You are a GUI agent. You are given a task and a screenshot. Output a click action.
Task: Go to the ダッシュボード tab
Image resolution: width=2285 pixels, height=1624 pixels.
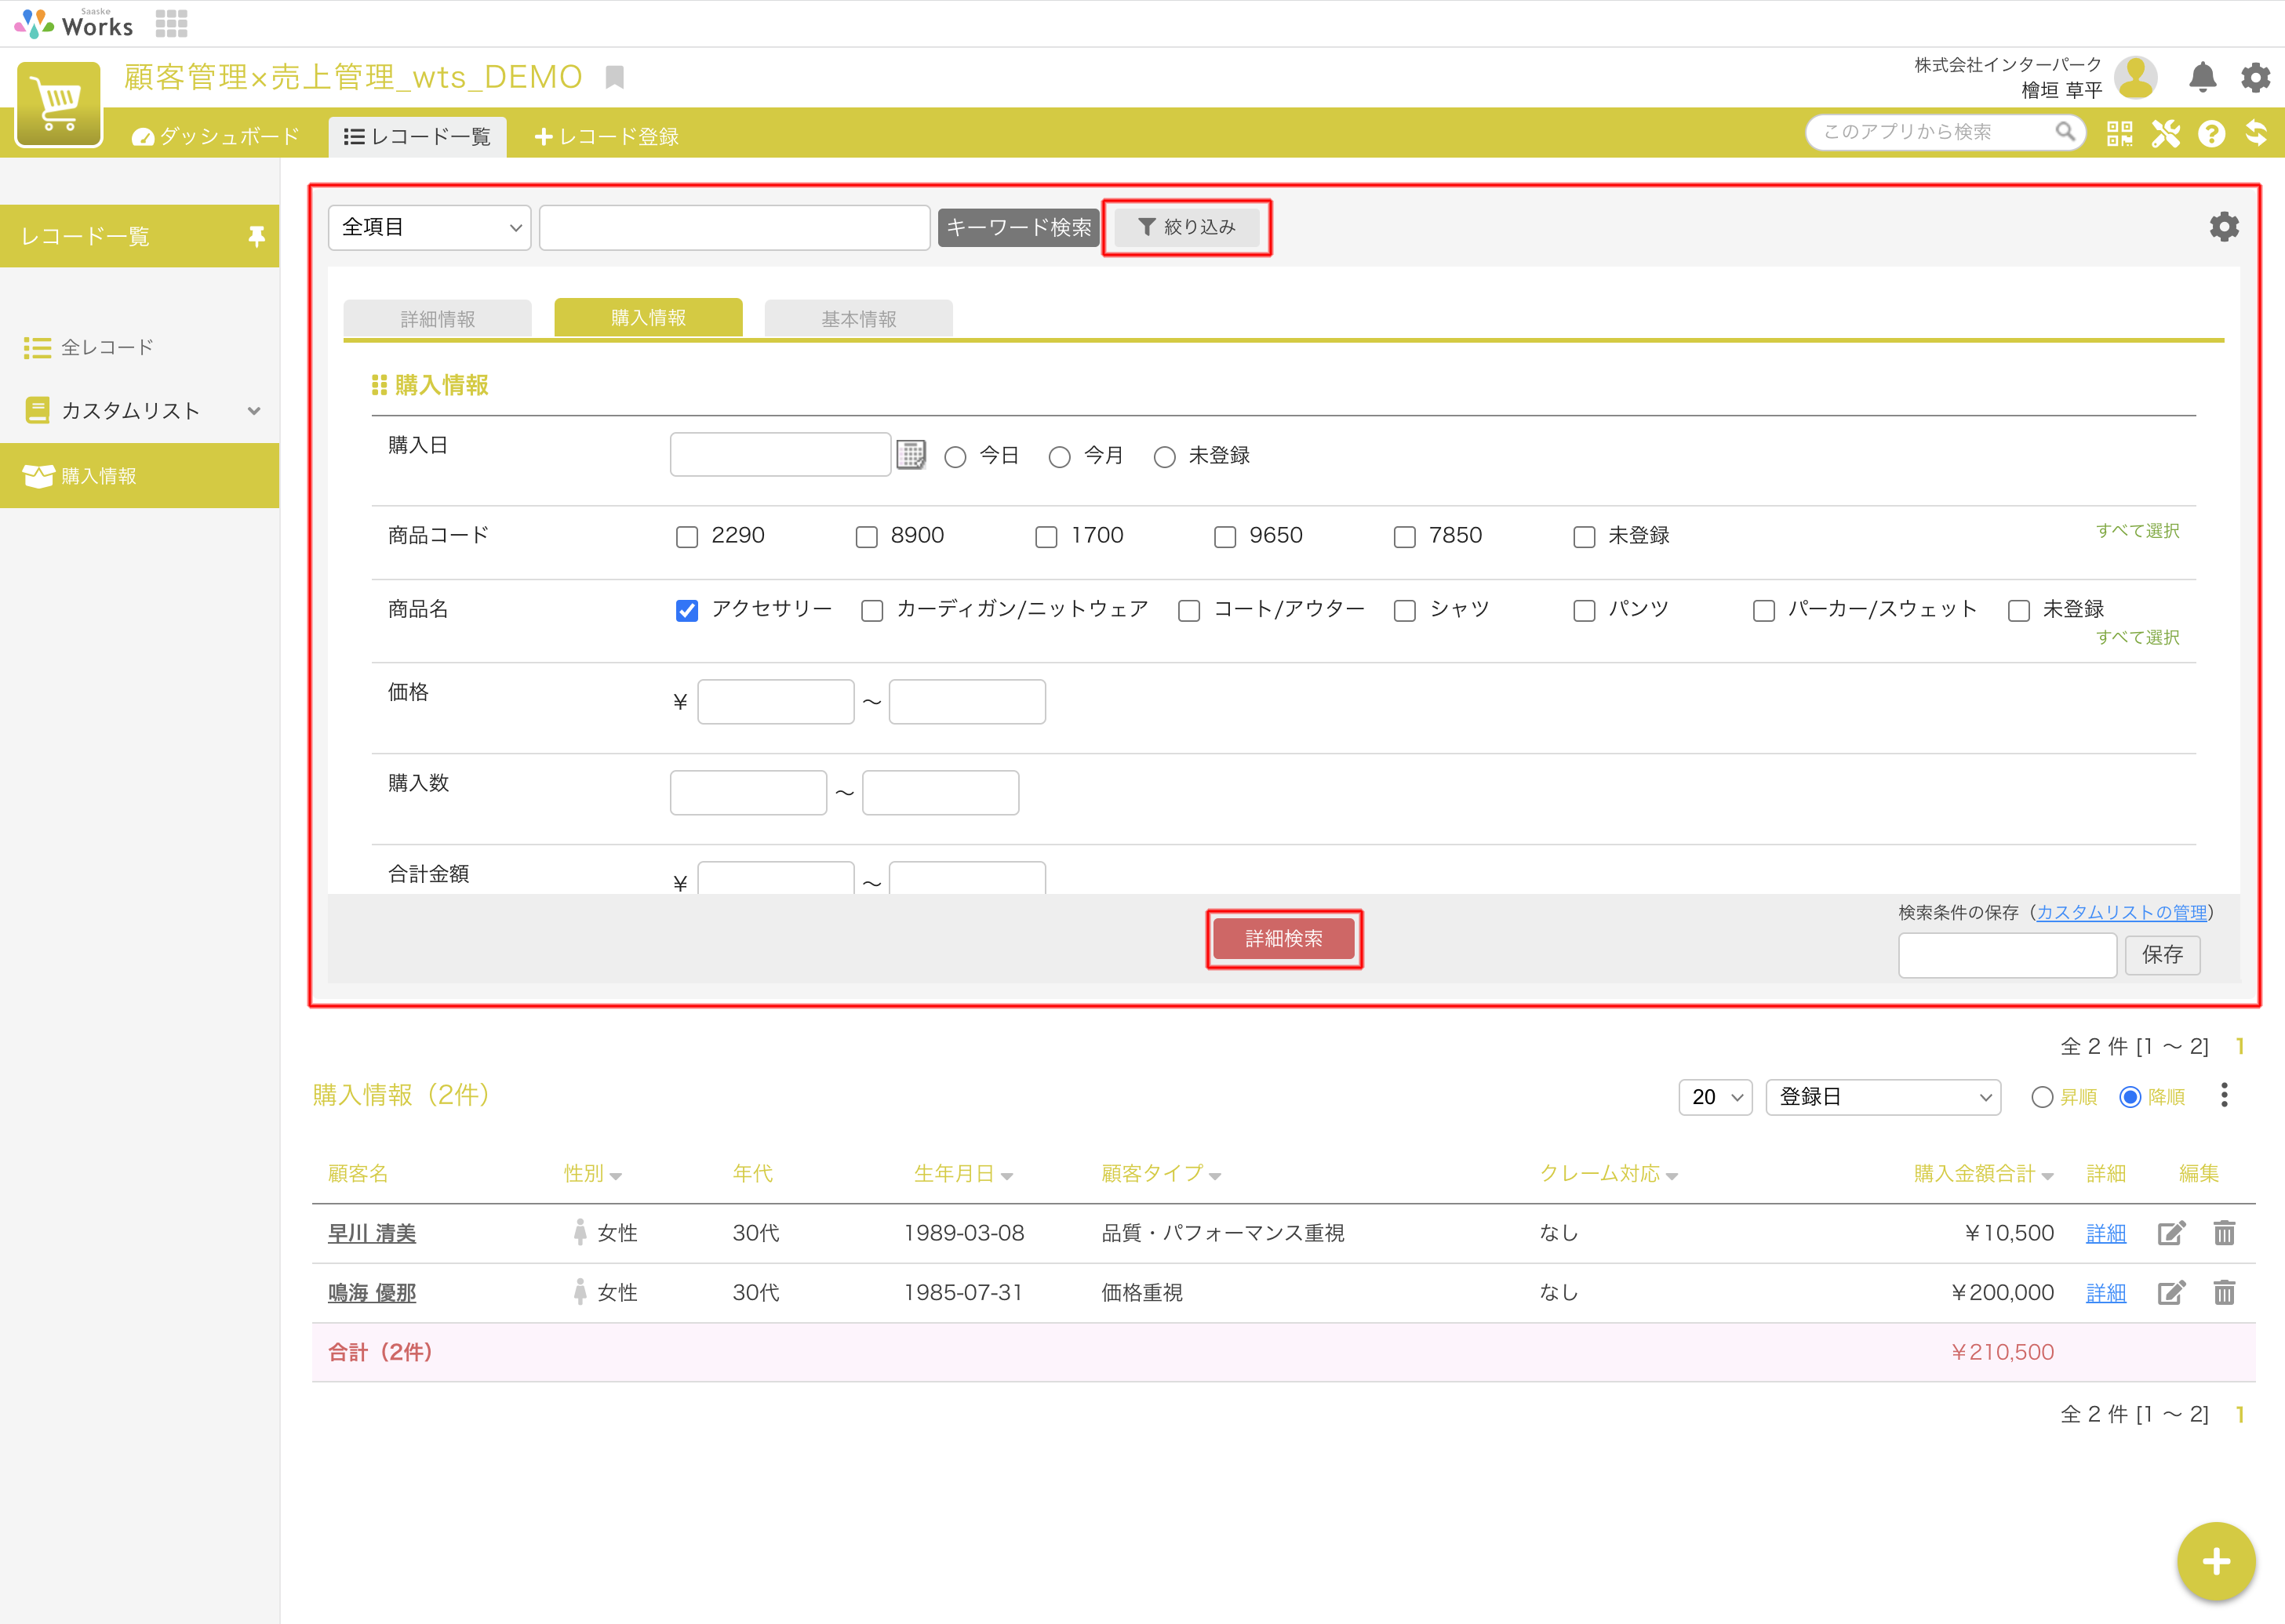(x=215, y=136)
